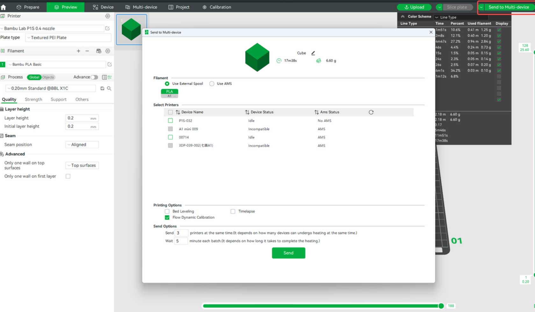Rename the Cube model with the pencil icon
Image resolution: width=535 pixels, height=312 pixels.
313,53
